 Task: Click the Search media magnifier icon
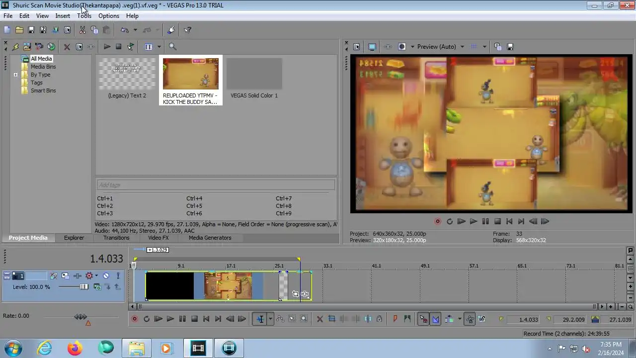[x=172, y=47]
